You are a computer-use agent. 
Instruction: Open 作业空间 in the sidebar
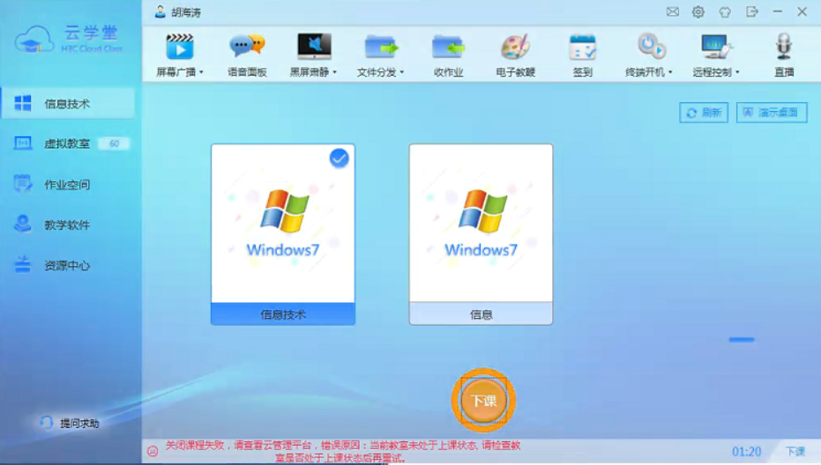[x=68, y=184]
